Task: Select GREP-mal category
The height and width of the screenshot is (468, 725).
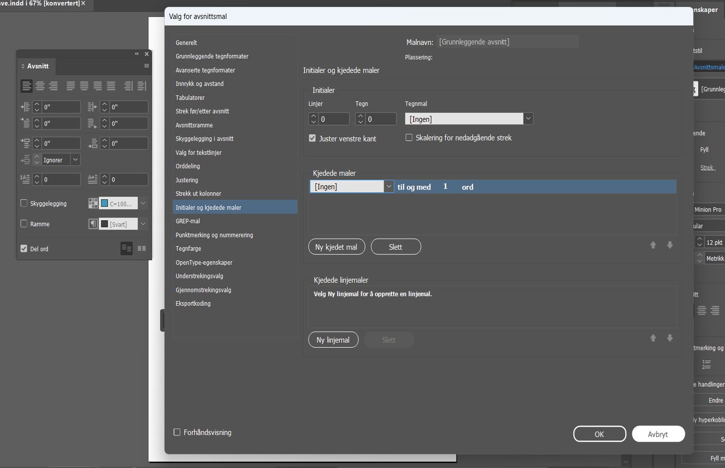Action: coord(188,221)
